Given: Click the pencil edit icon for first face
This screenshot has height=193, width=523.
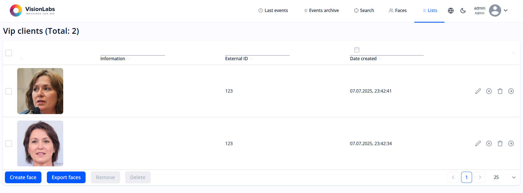Looking at the screenshot, I should 478,91.
